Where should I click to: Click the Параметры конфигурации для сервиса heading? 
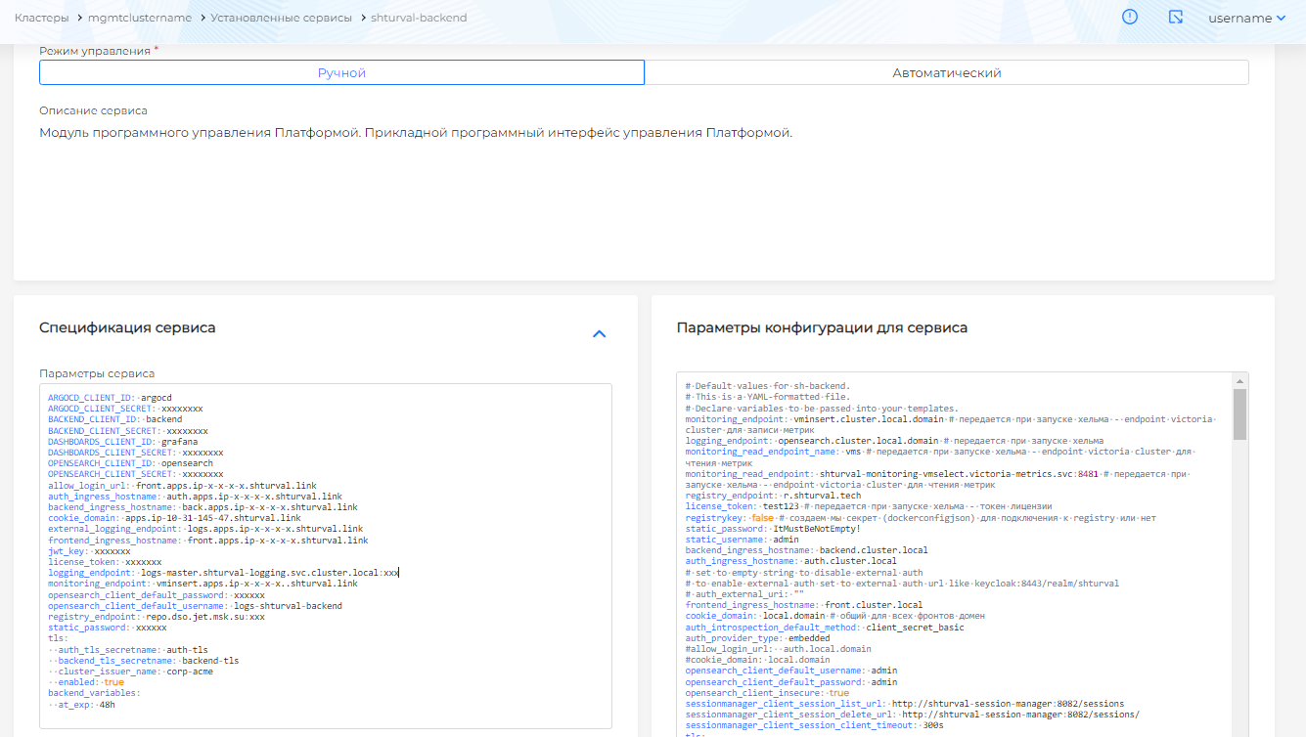pos(822,327)
